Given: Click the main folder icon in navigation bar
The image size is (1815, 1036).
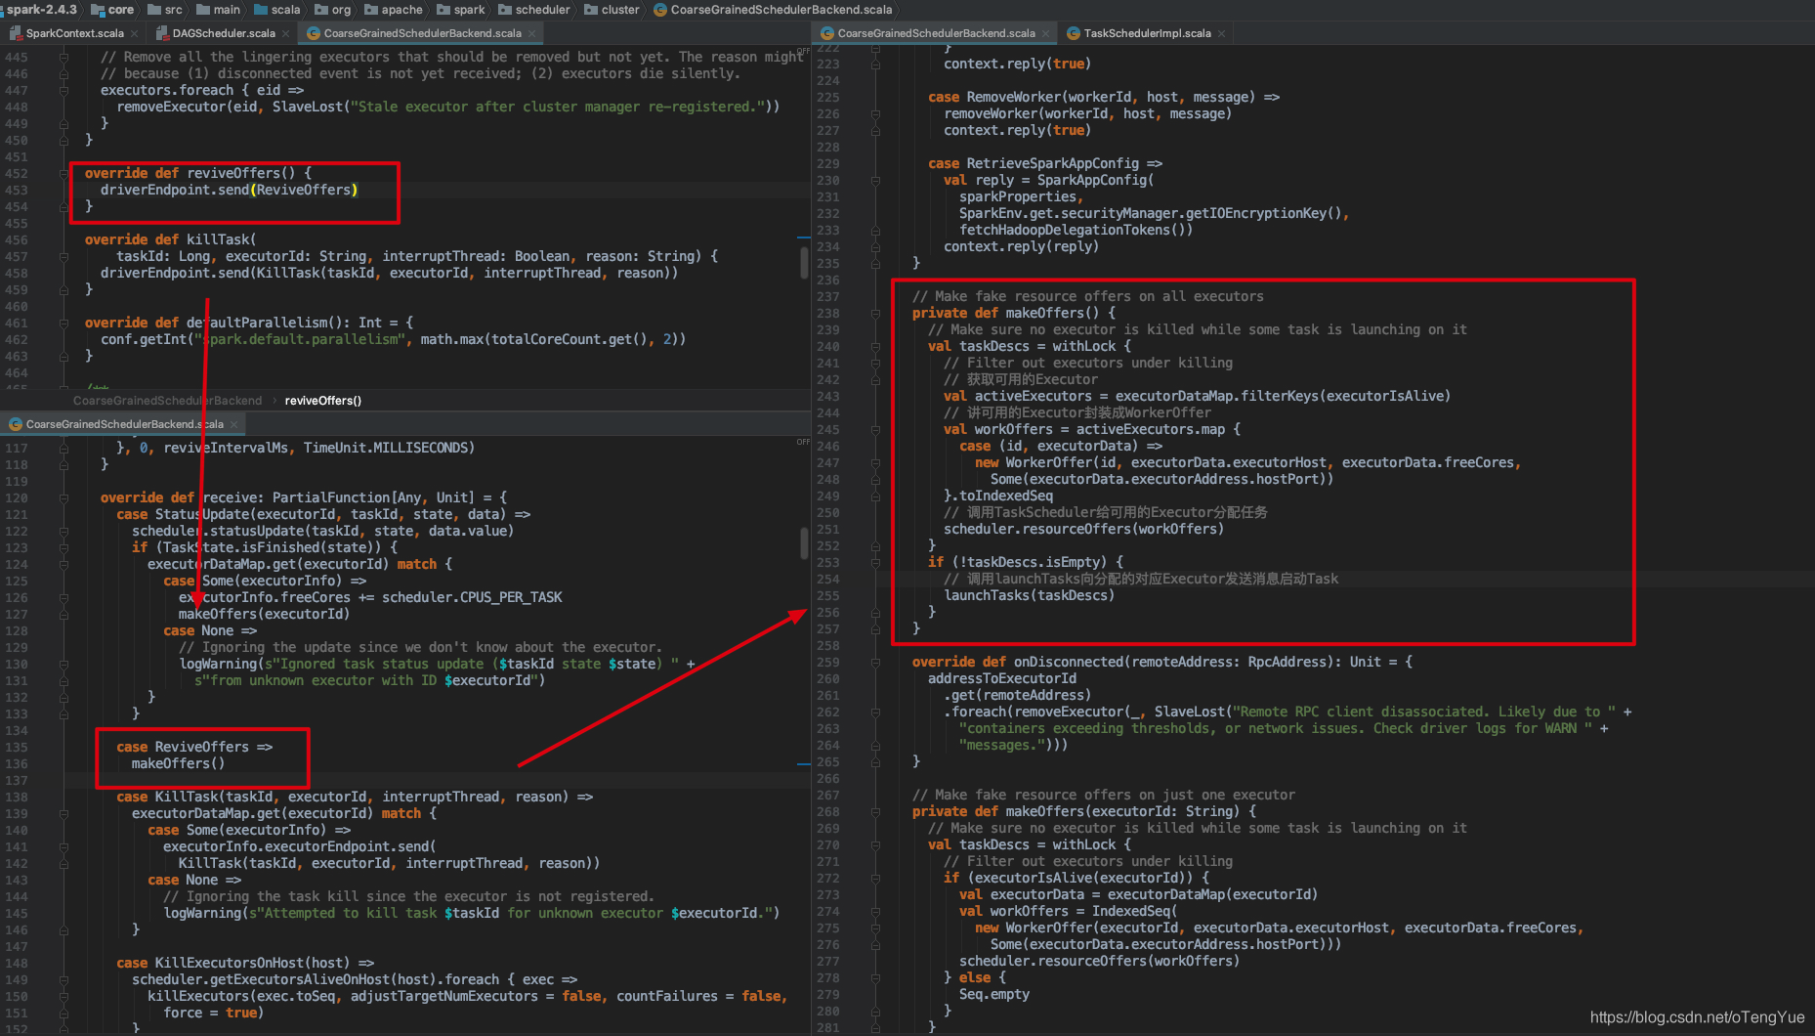Looking at the screenshot, I should point(203,10).
